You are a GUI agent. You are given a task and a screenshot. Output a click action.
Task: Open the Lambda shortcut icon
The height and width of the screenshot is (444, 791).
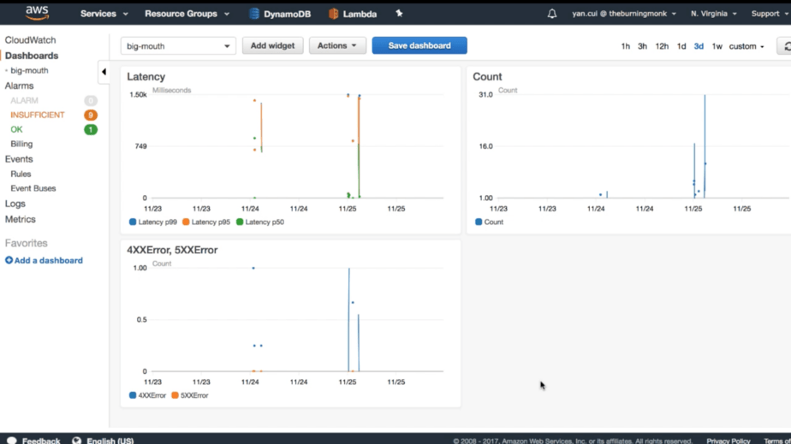334,14
